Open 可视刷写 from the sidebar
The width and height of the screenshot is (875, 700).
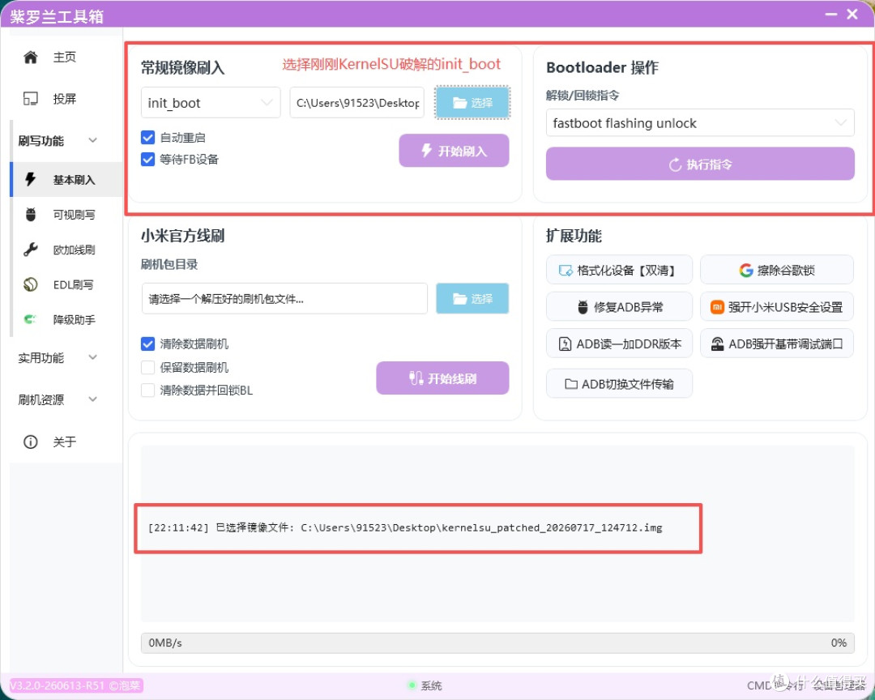[67, 215]
